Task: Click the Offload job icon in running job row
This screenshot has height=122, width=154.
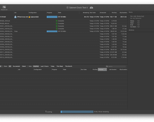Action: (15, 17)
